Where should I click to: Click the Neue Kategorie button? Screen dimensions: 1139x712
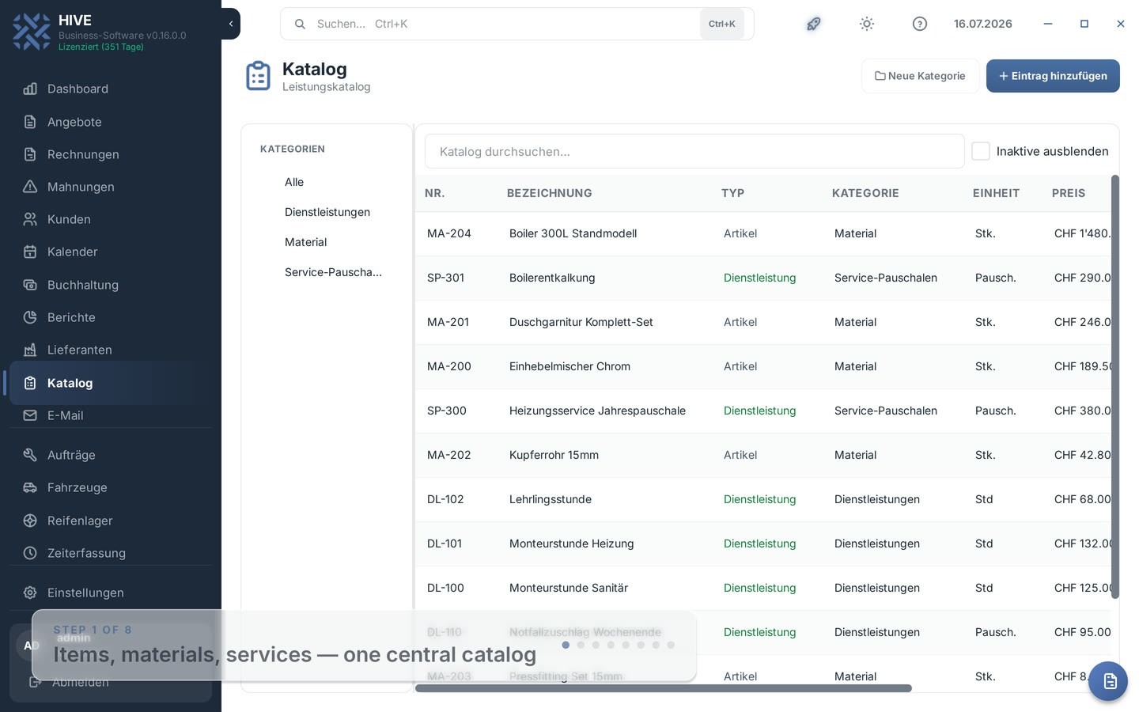920,76
